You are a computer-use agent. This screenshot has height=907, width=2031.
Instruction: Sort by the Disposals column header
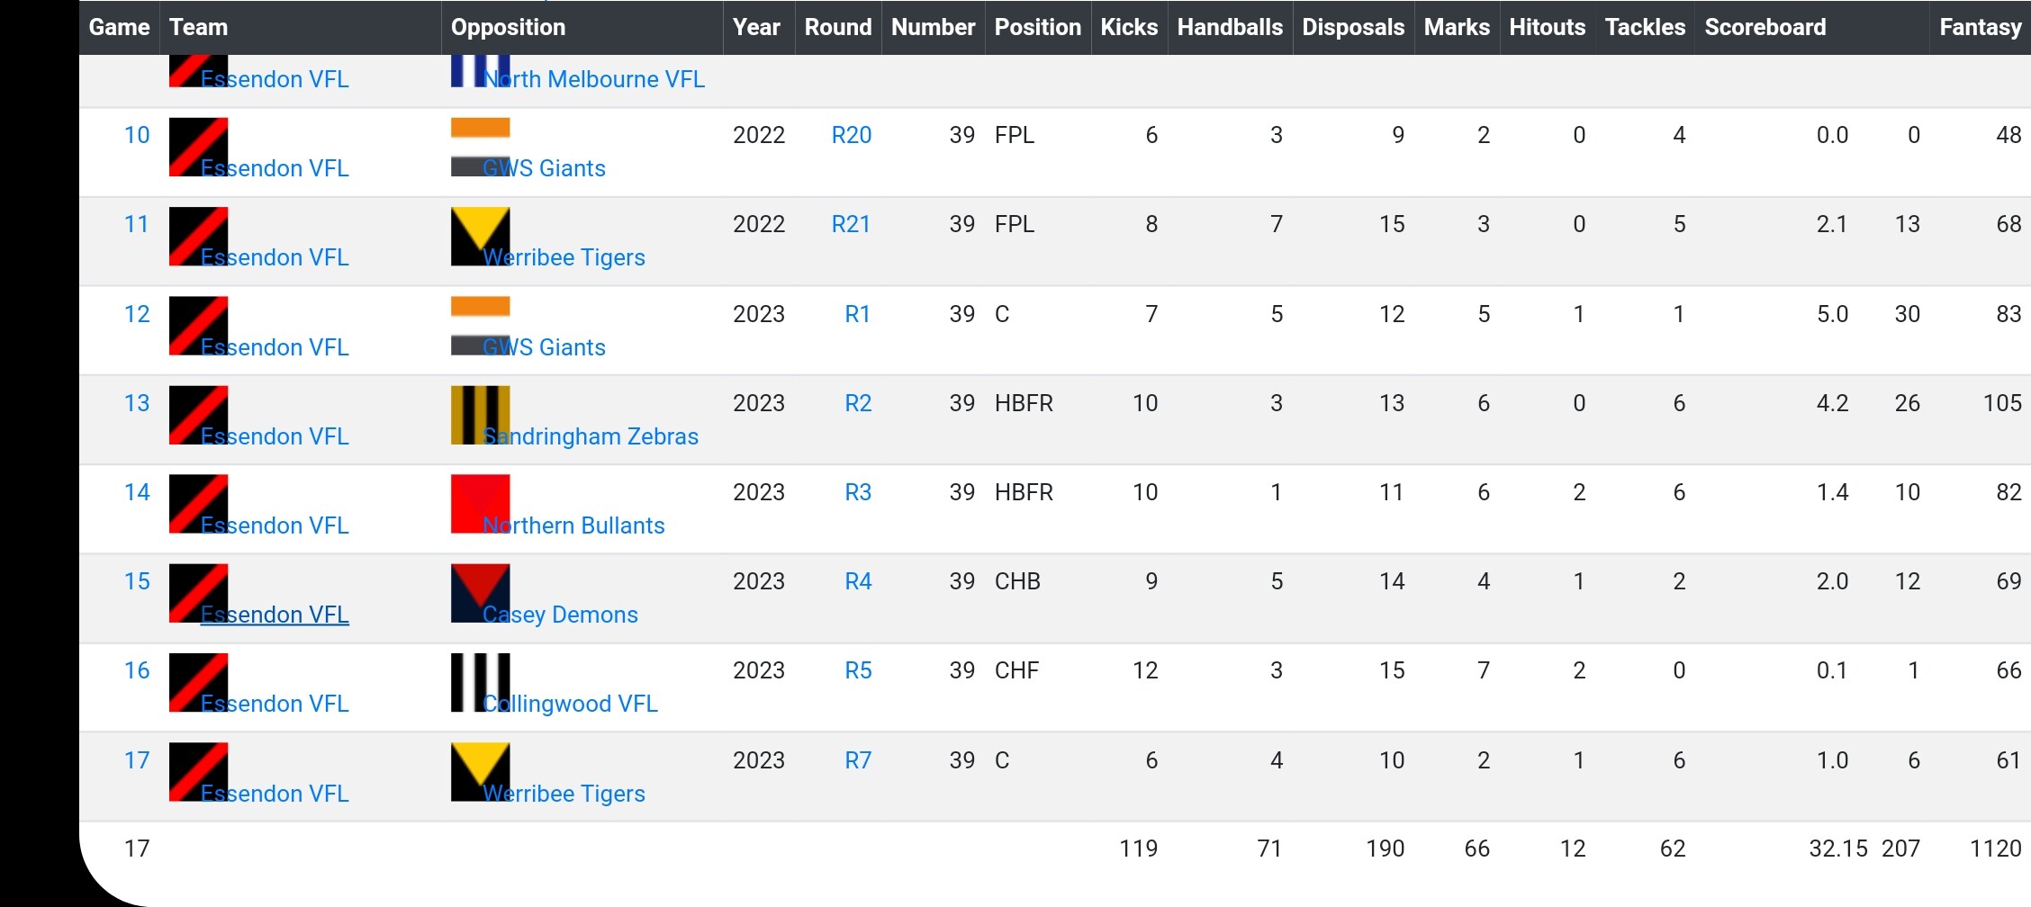pyautogui.click(x=1353, y=27)
